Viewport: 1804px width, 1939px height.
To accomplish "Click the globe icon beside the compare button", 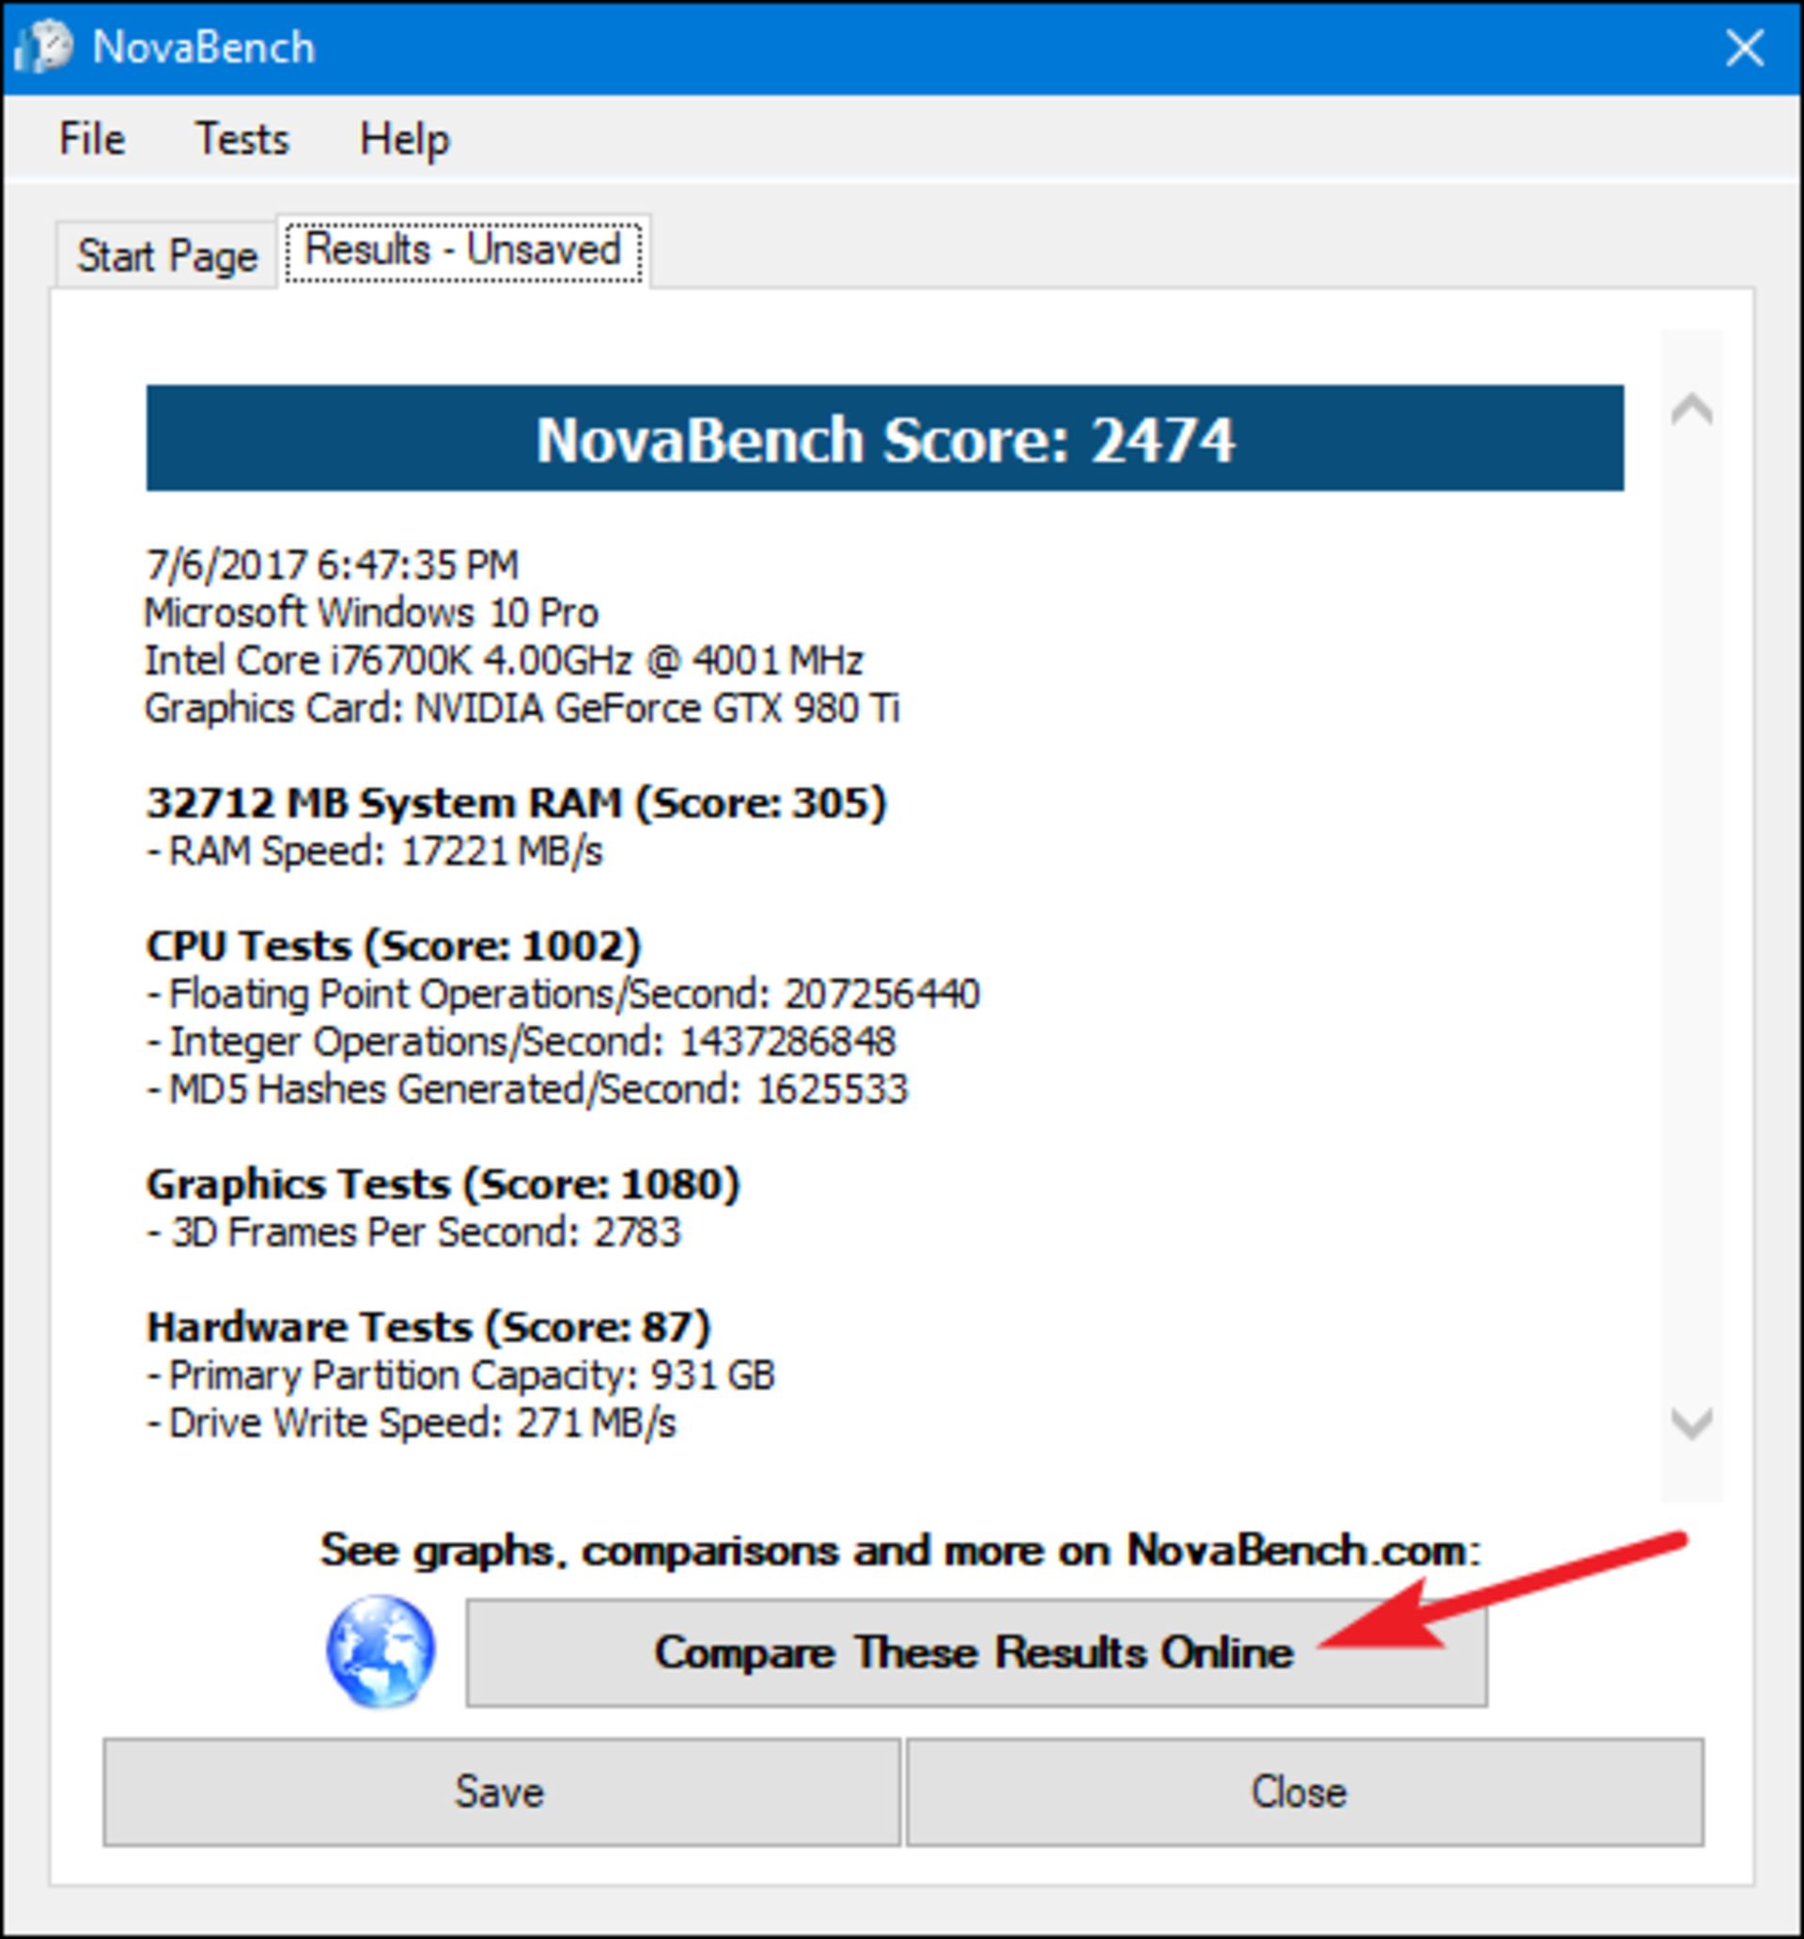I will (381, 1652).
